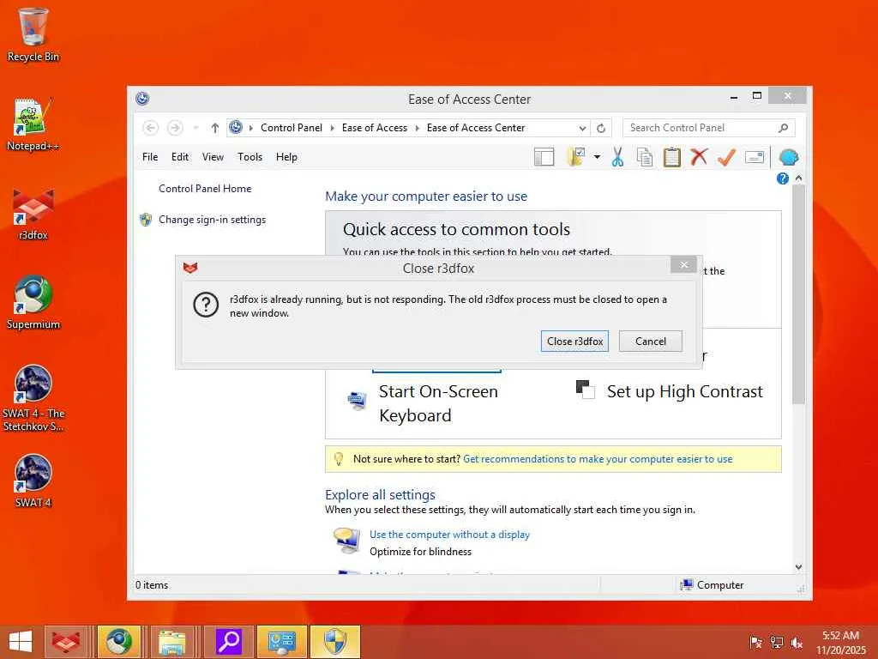Click the r3dfox taskbar button

tap(65, 642)
